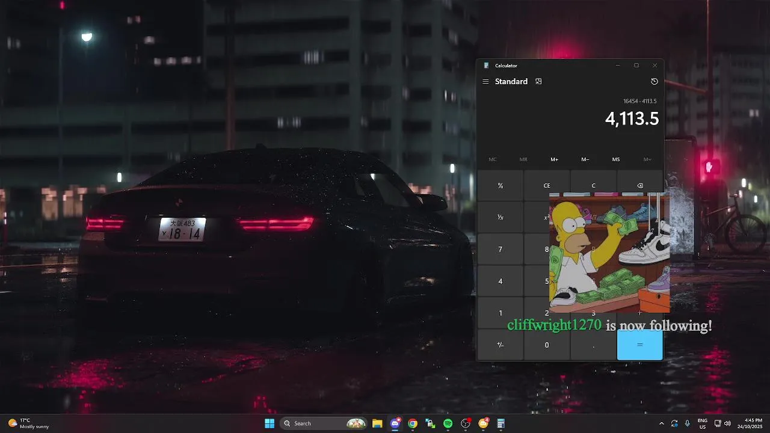Toggle Keep on top mode icon
The image size is (770, 433).
538,81
